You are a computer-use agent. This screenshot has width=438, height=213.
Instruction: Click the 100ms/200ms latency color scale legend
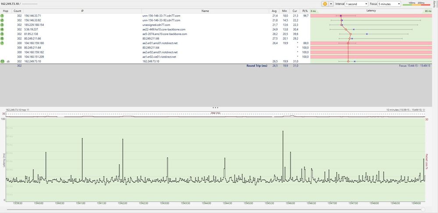tap(416, 3)
